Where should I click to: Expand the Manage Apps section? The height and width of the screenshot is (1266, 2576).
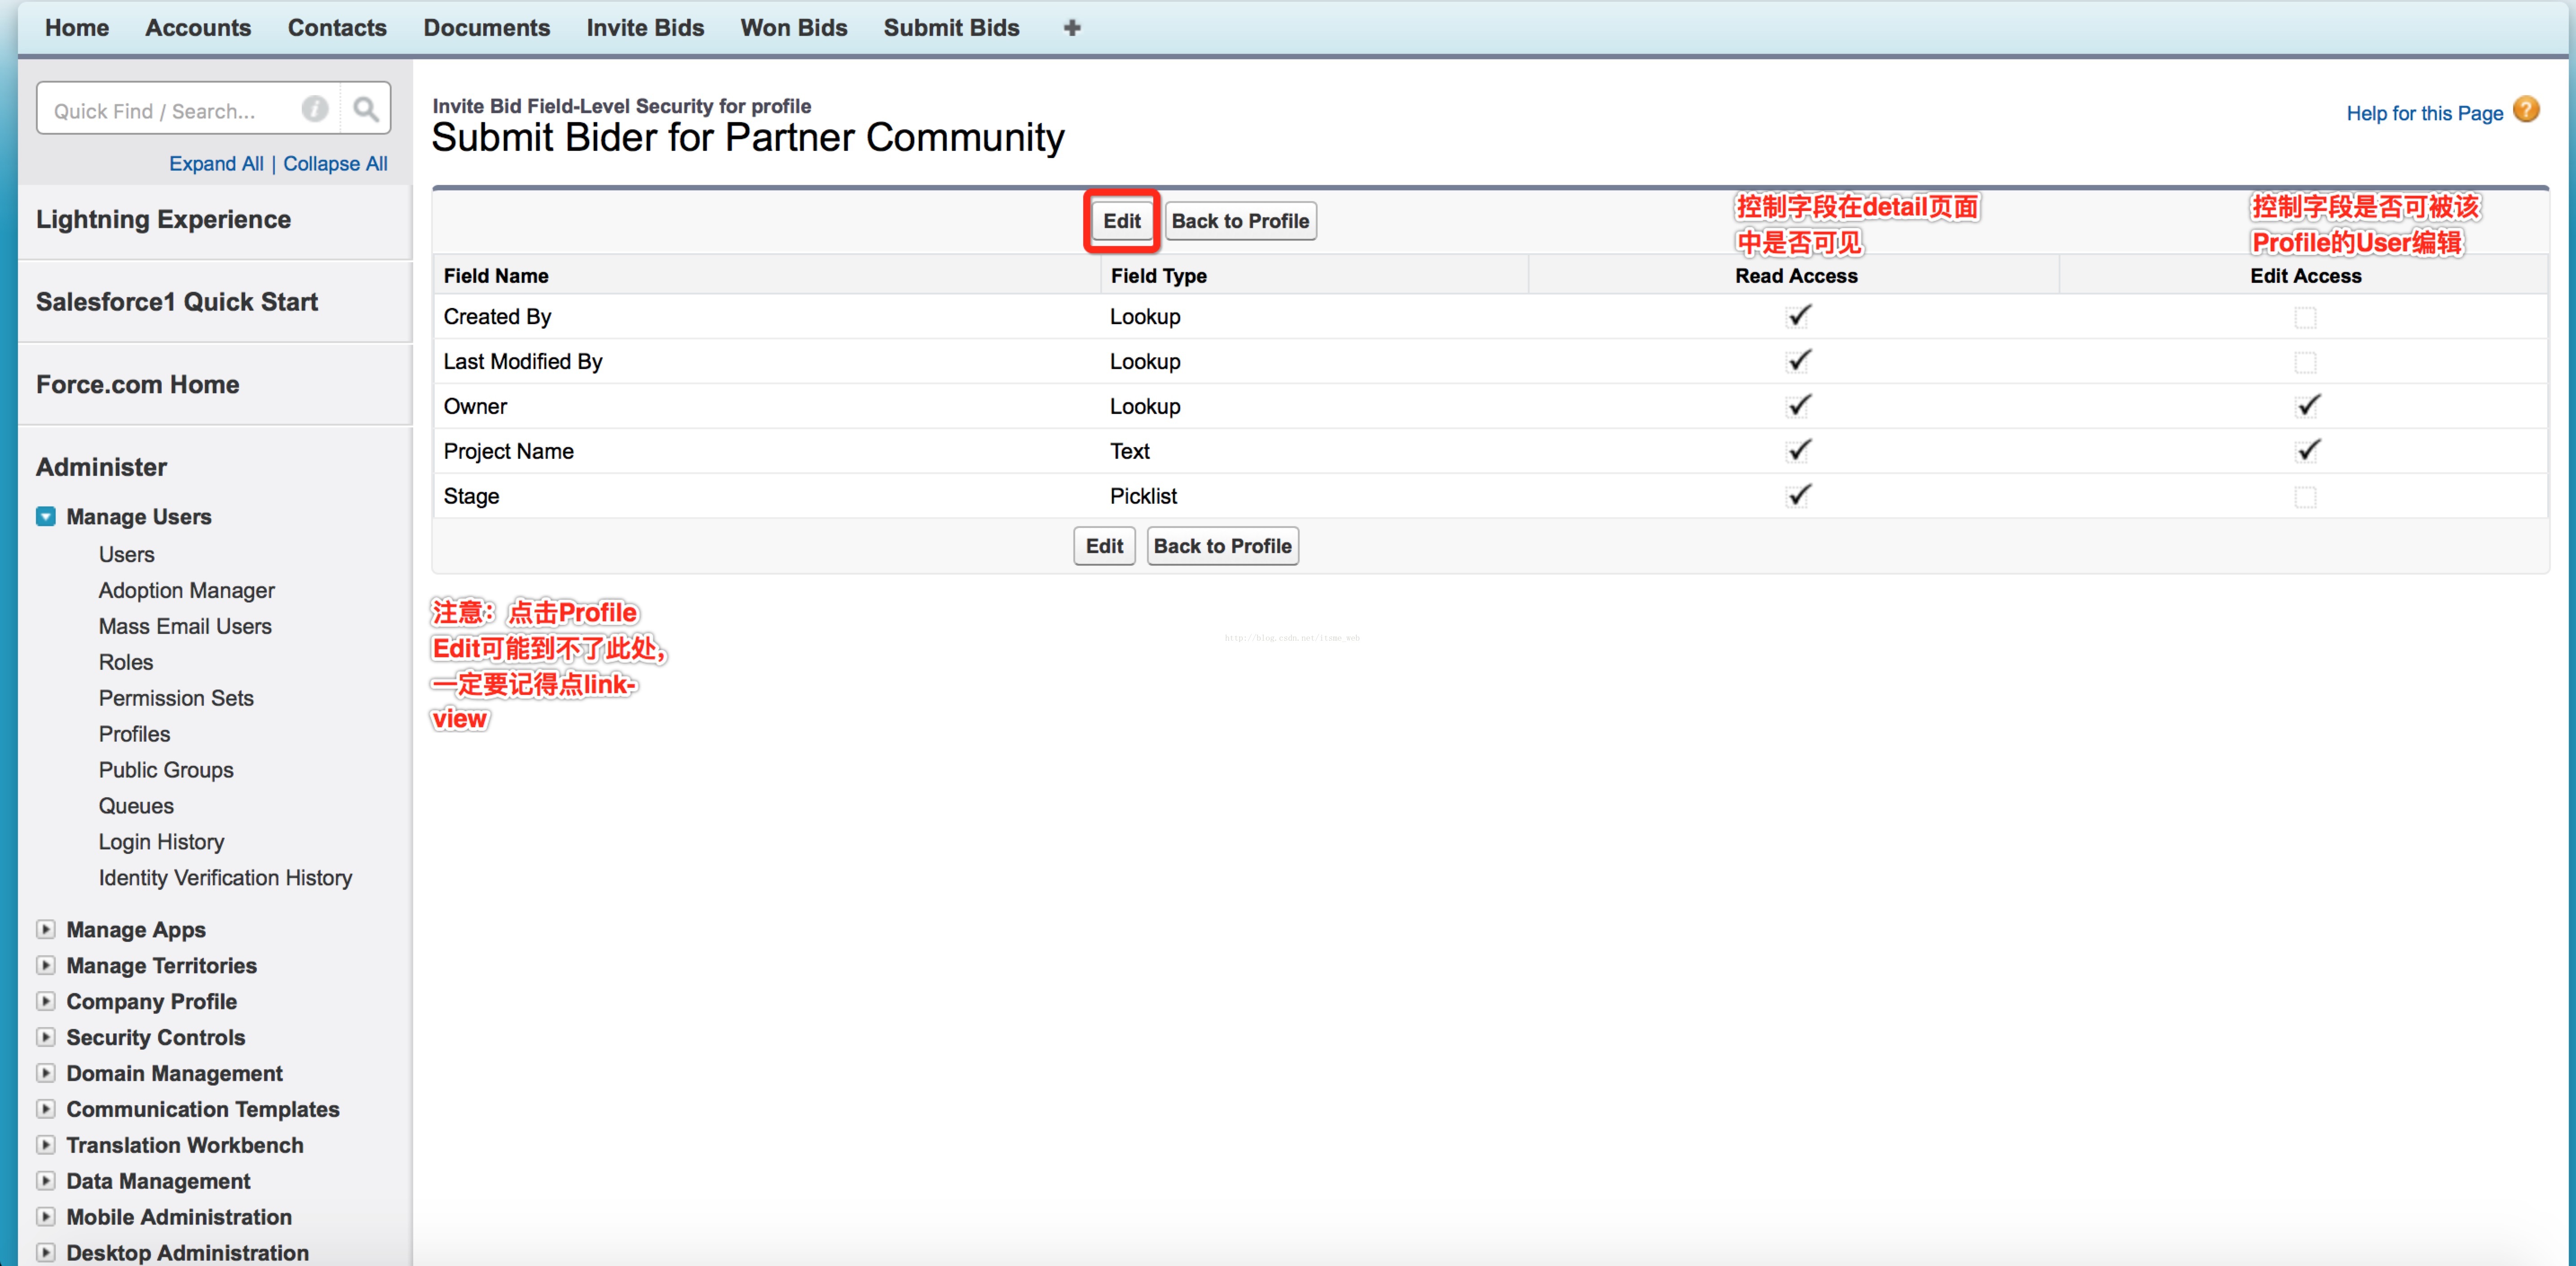46,929
